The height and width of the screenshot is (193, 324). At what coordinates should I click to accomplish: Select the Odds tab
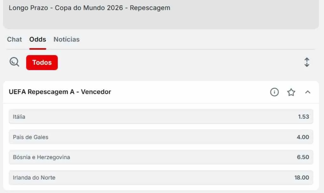click(37, 39)
